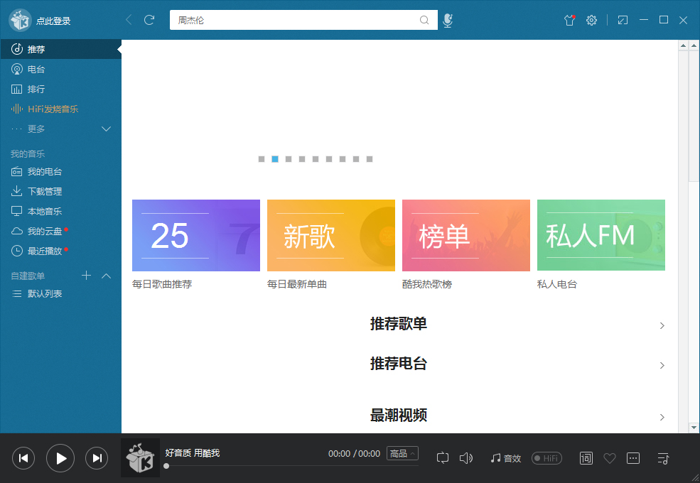Open the 私人FM thumbnail card
This screenshot has width=700, height=483.
tap(601, 235)
